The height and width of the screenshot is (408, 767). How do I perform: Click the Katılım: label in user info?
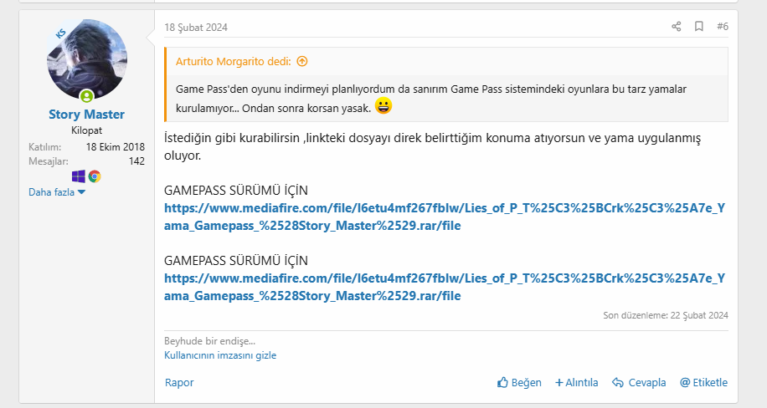click(x=44, y=147)
